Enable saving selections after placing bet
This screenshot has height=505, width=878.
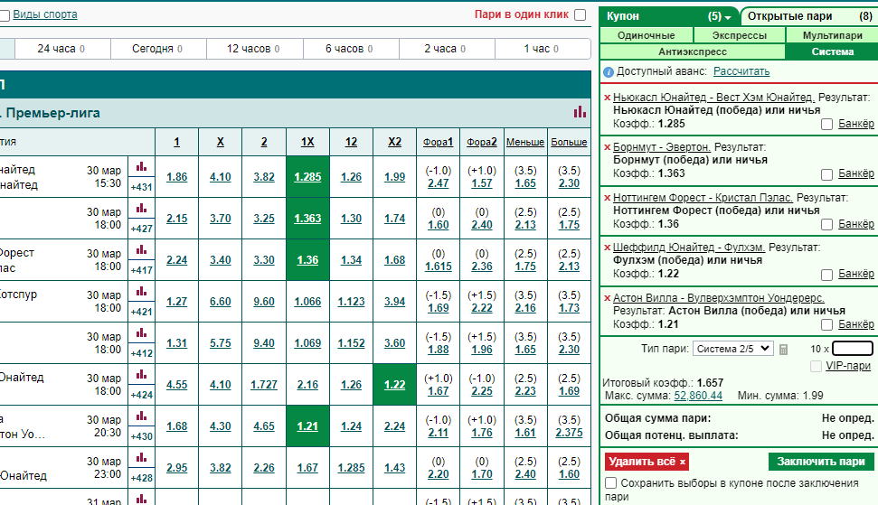pyautogui.click(x=611, y=482)
